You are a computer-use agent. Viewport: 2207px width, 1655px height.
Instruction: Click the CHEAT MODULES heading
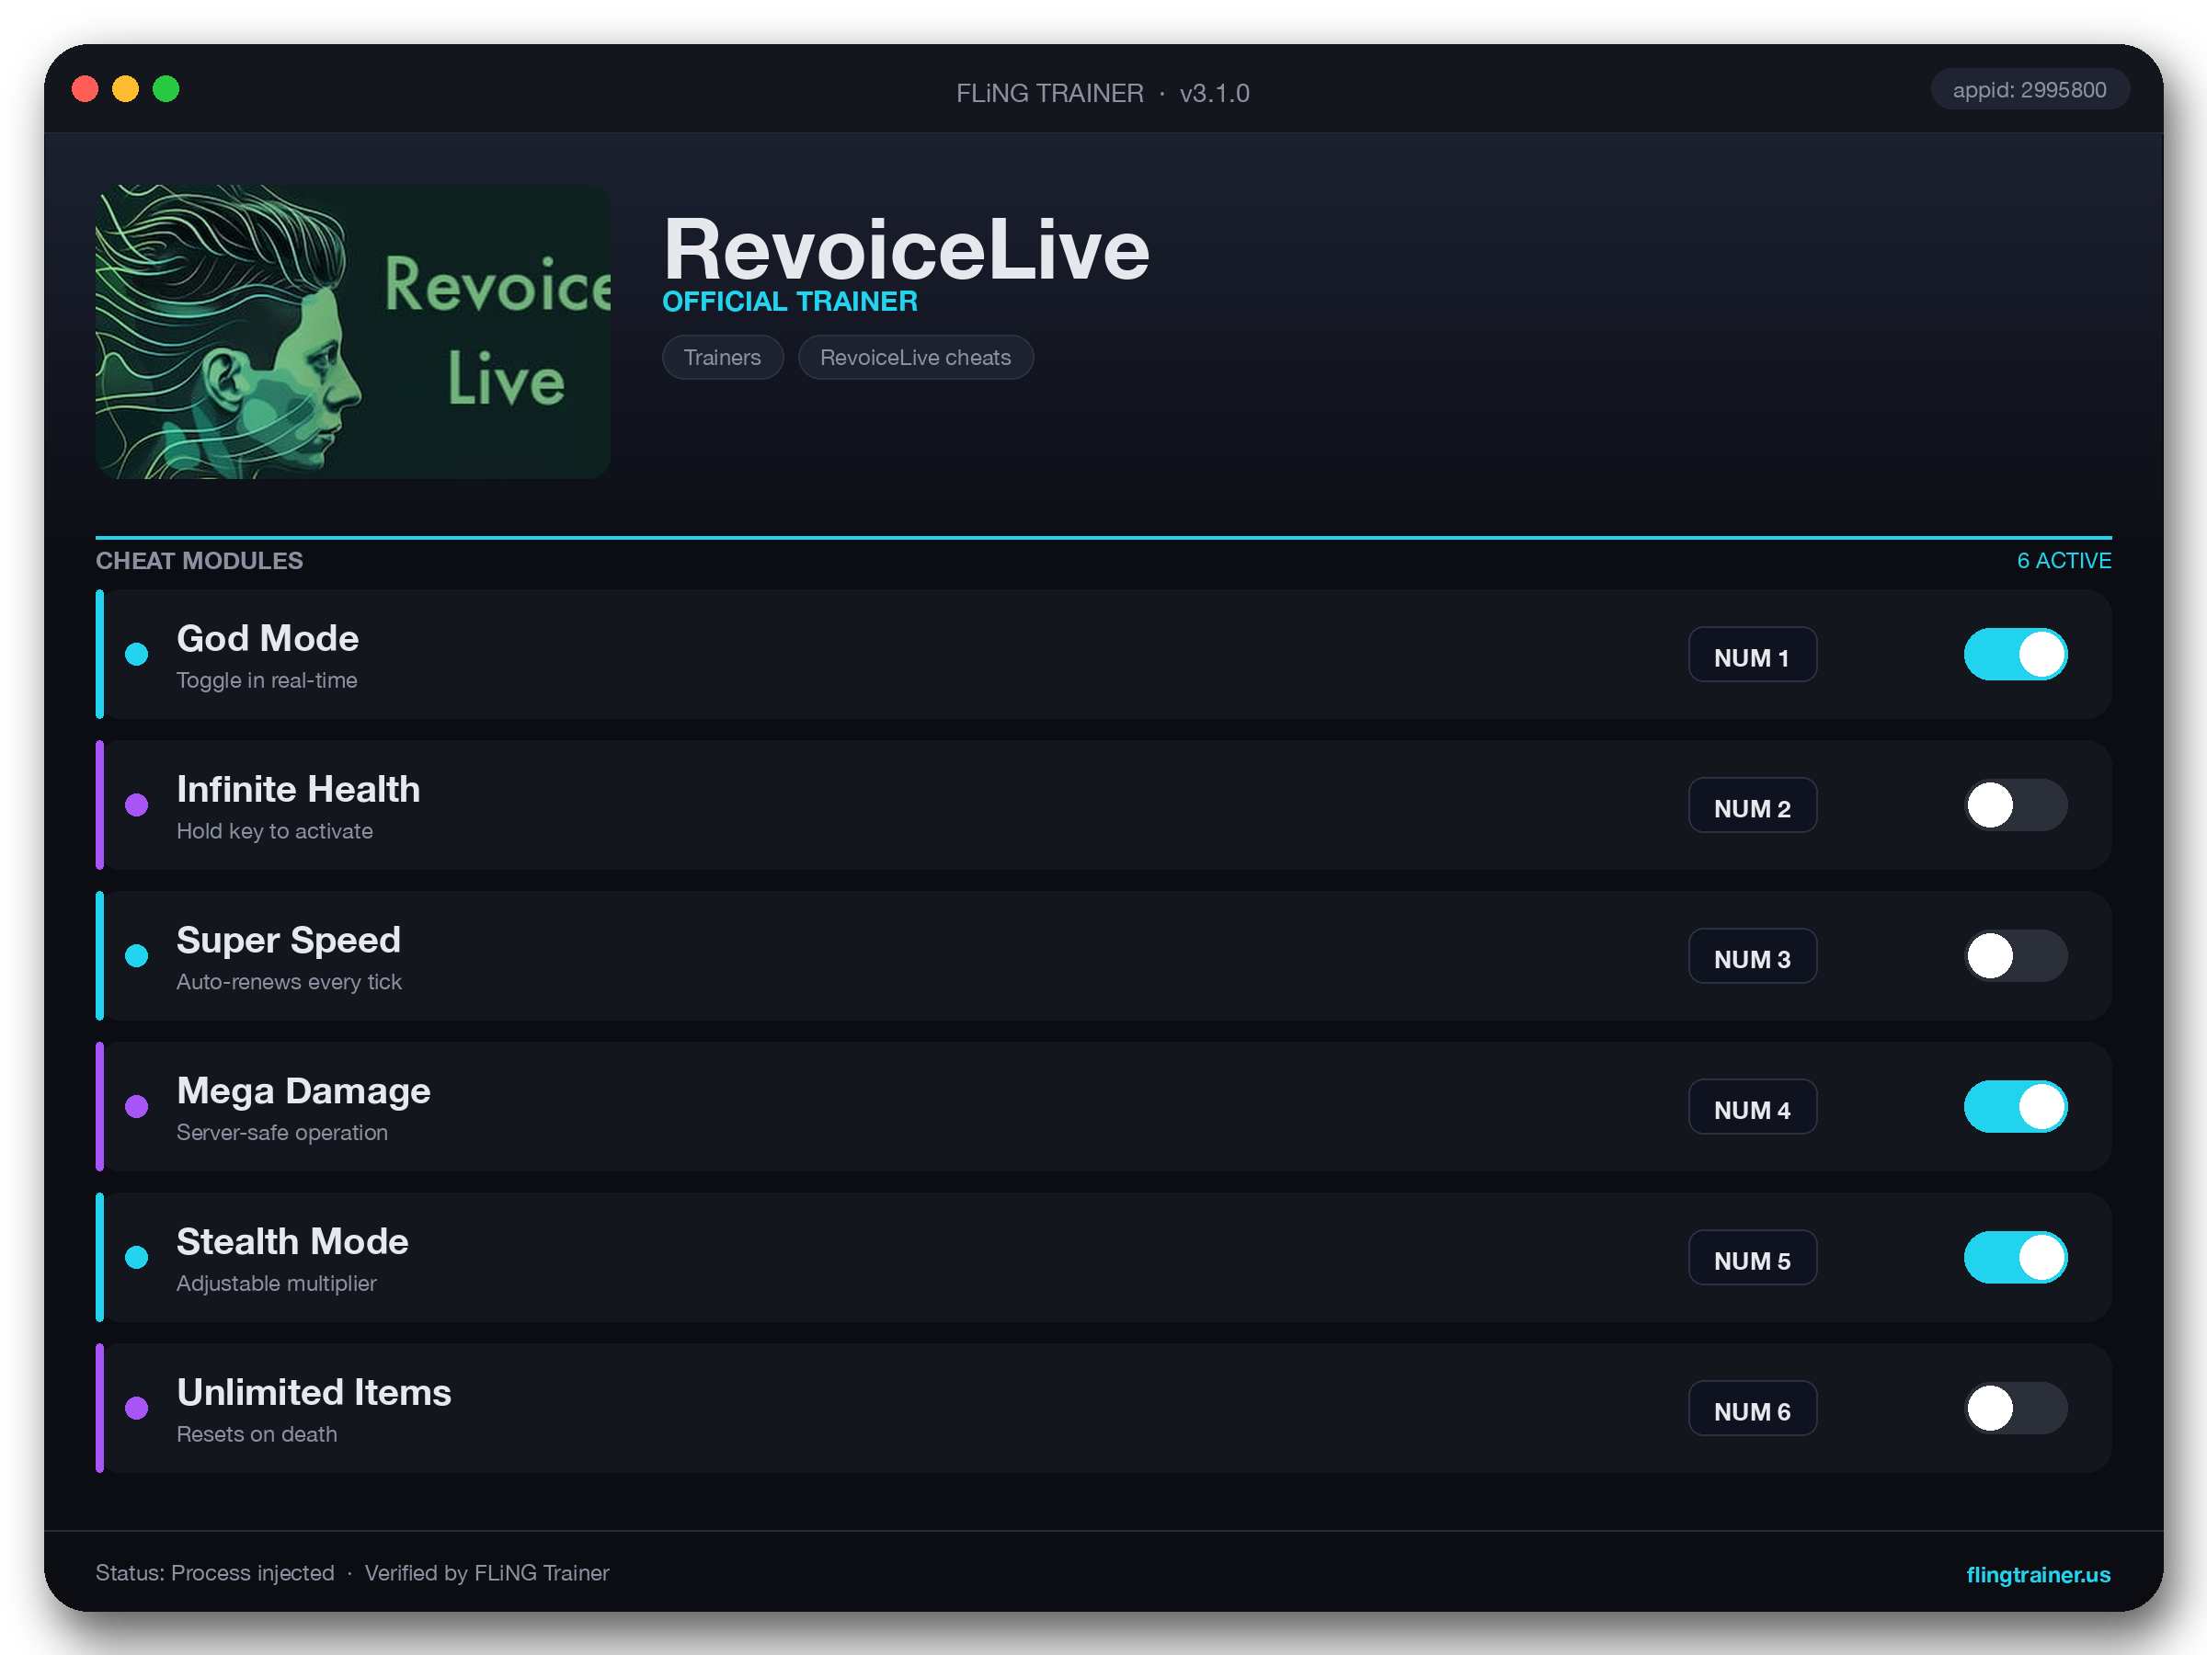point(199,561)
